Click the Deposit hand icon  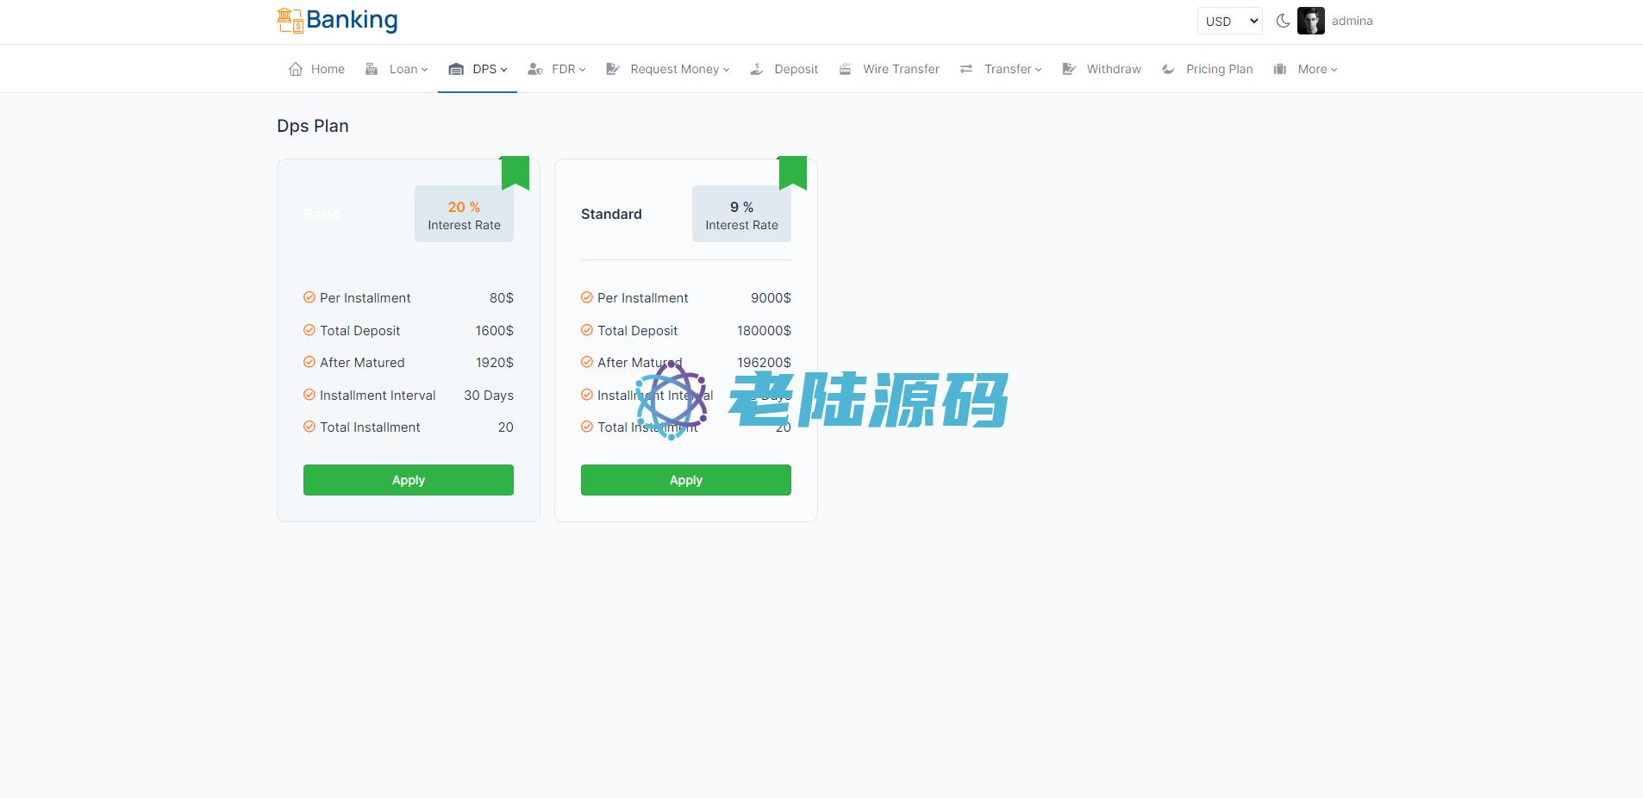point(757,69)
